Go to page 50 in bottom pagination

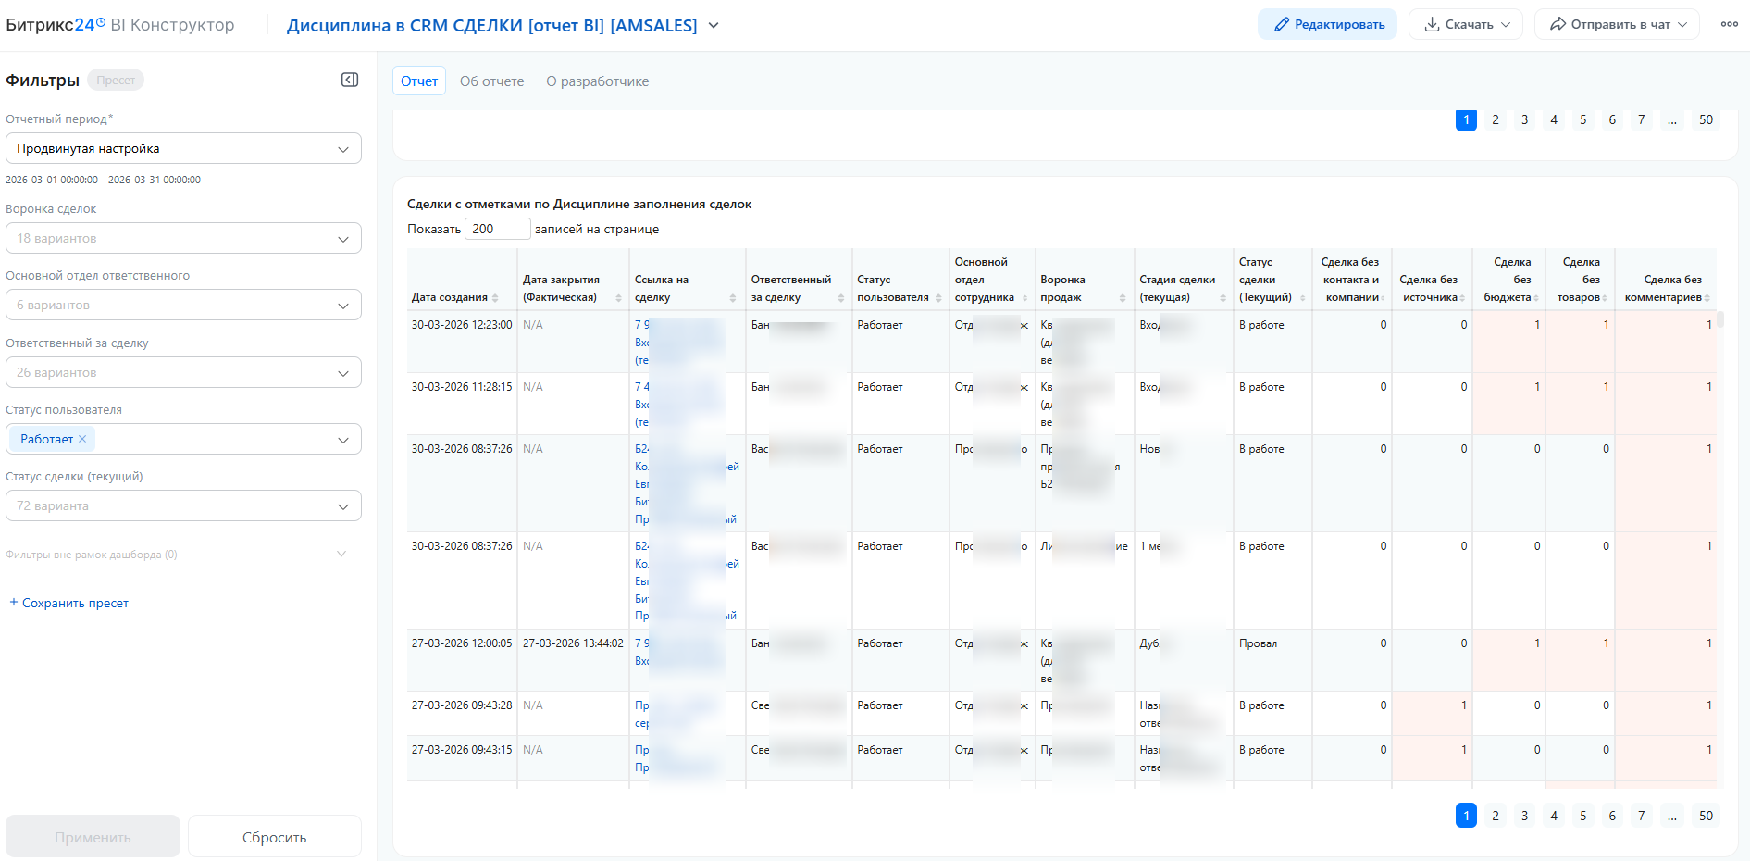tap(1706, 816)
